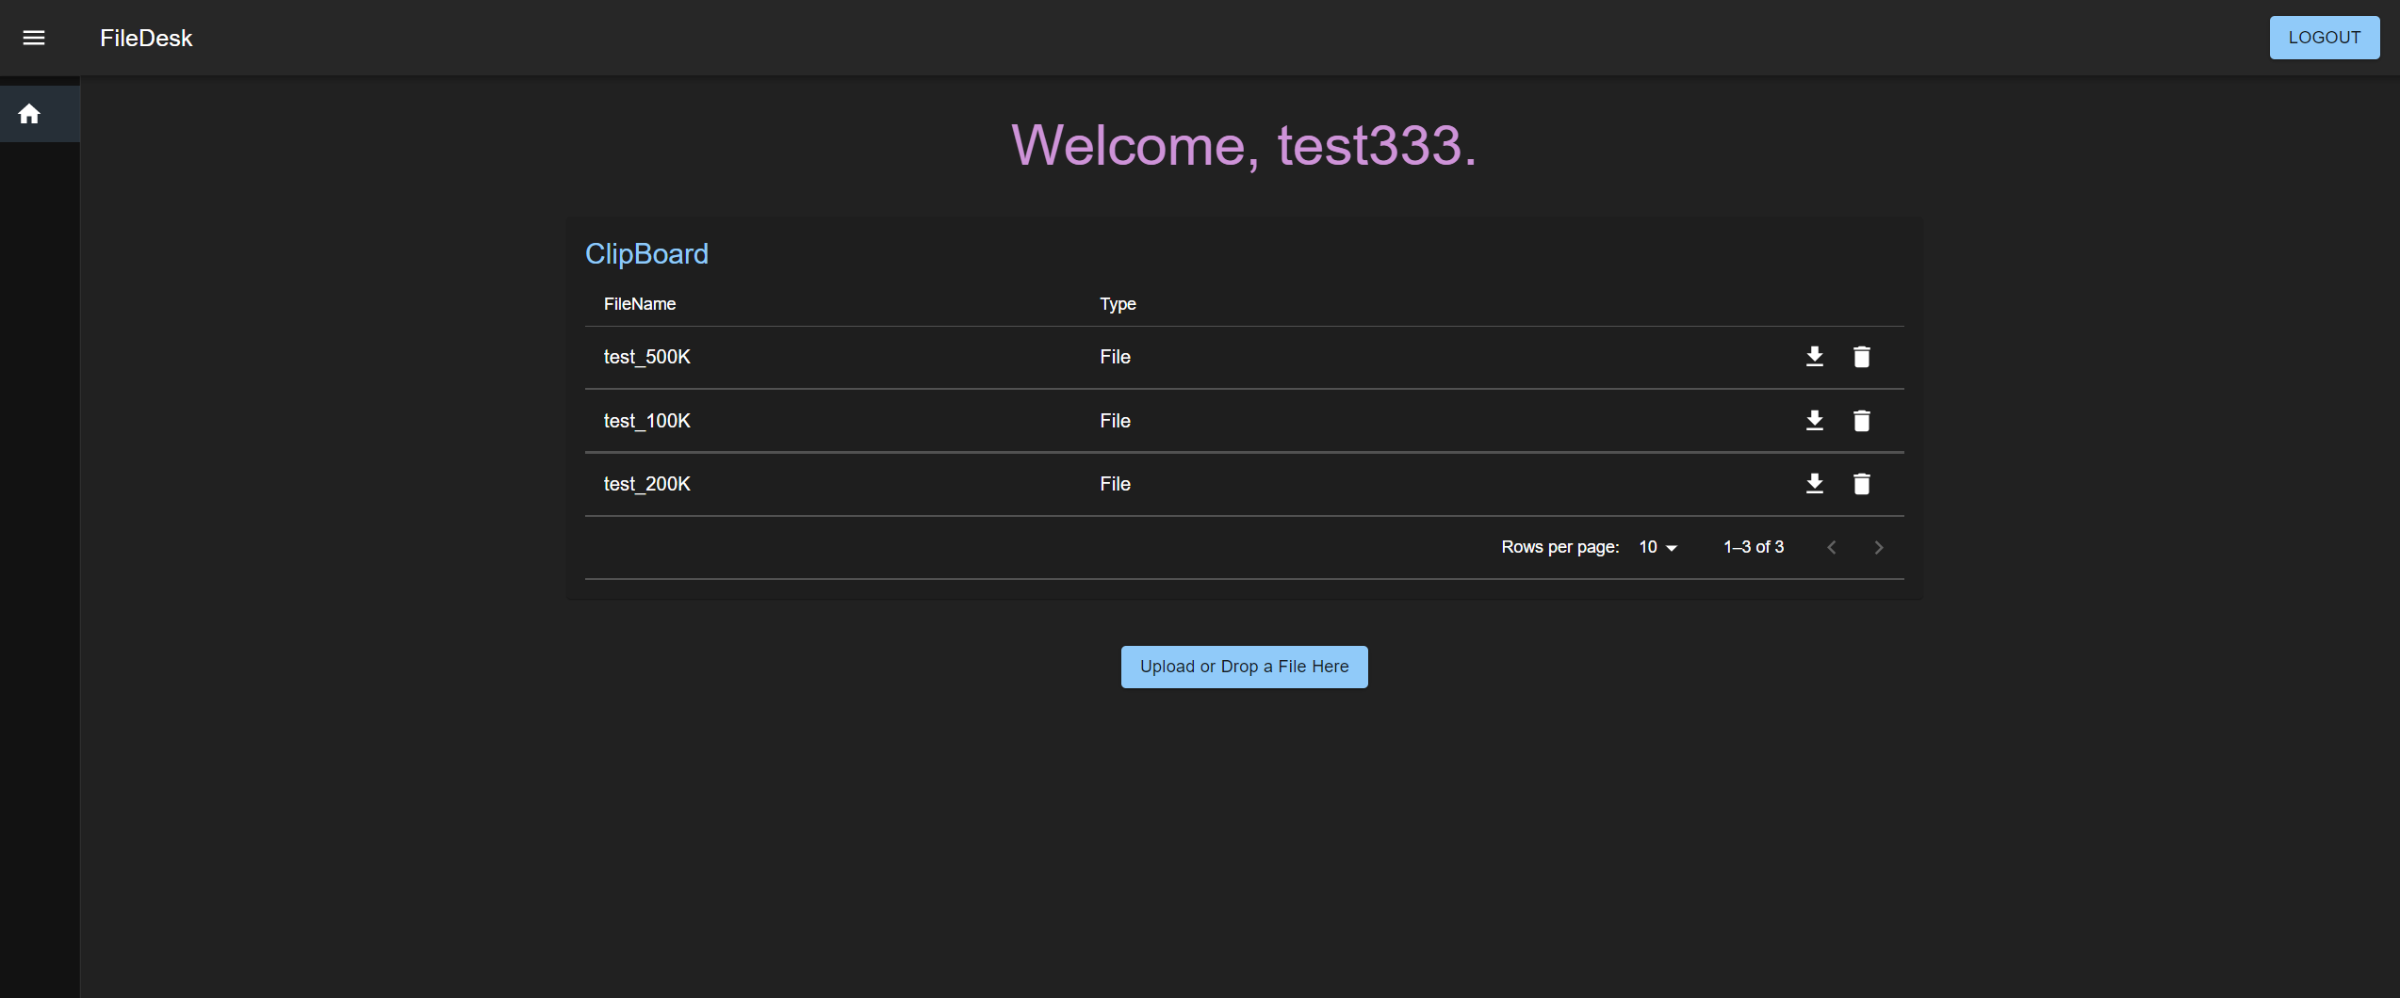The height and width of the screenshot is (998, 2400).
Task: Expand the rows per page selector arrow
Action: coord(1672,547)
